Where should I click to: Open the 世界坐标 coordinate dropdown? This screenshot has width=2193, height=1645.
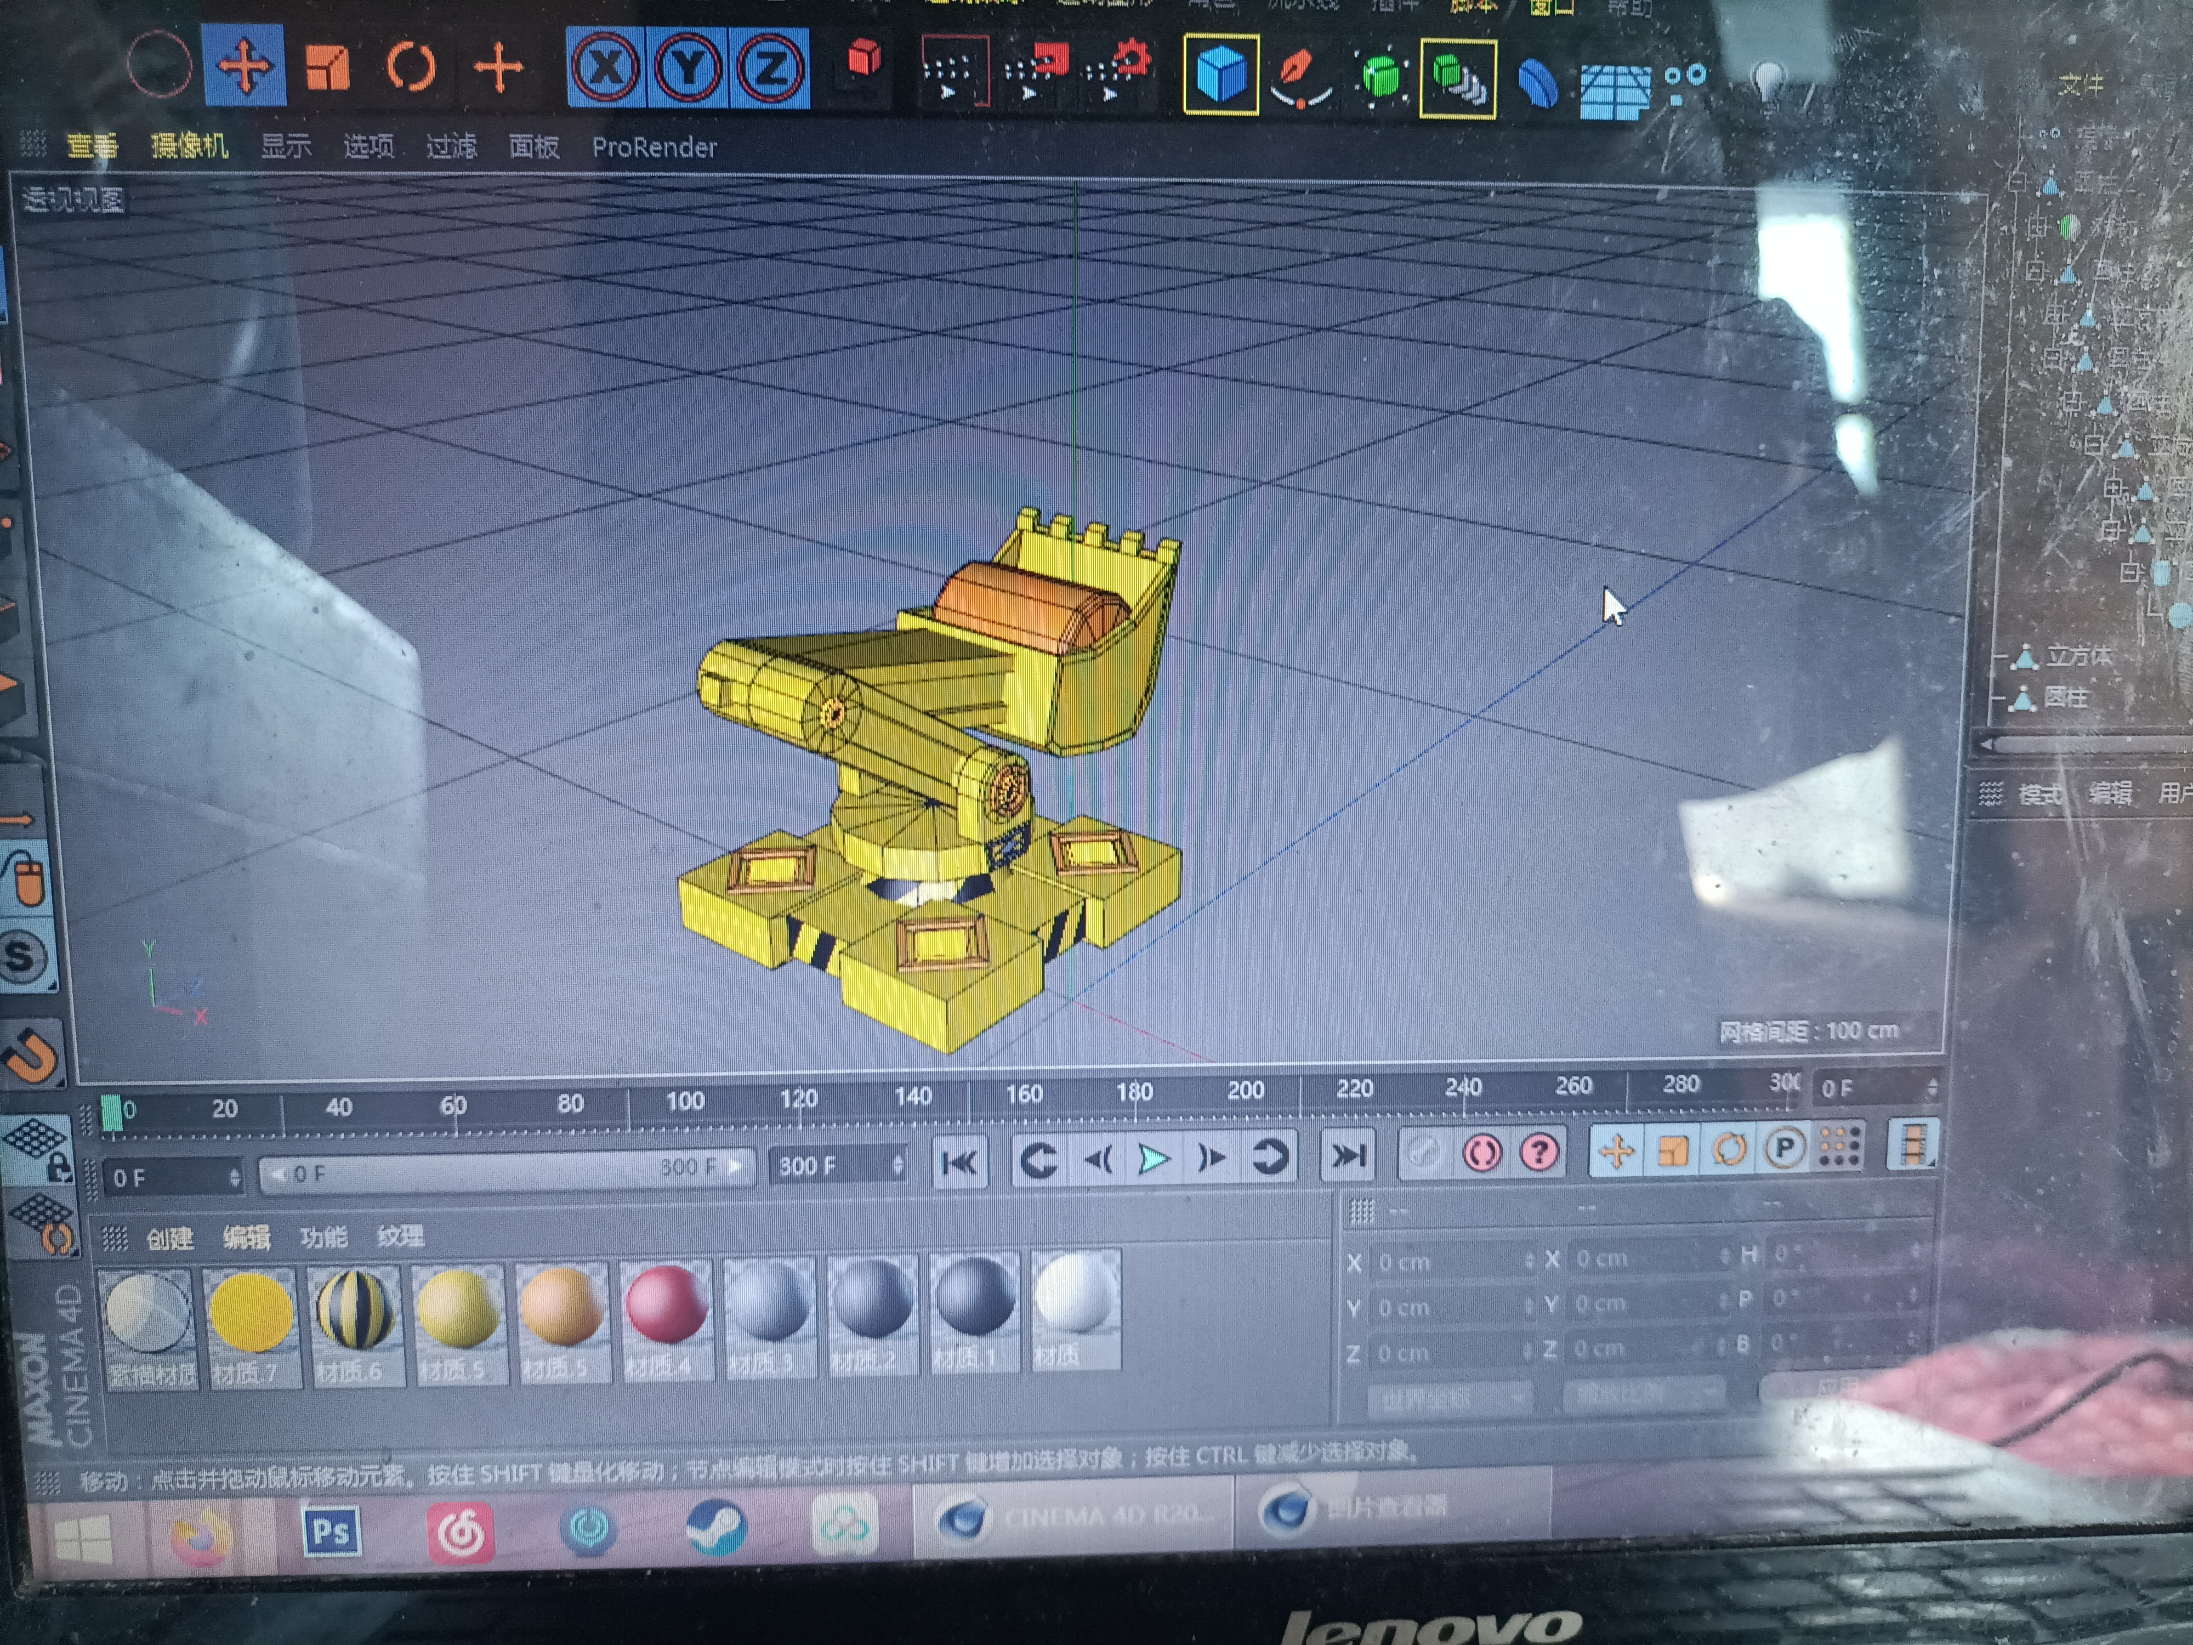[x=1448, y=1398]
